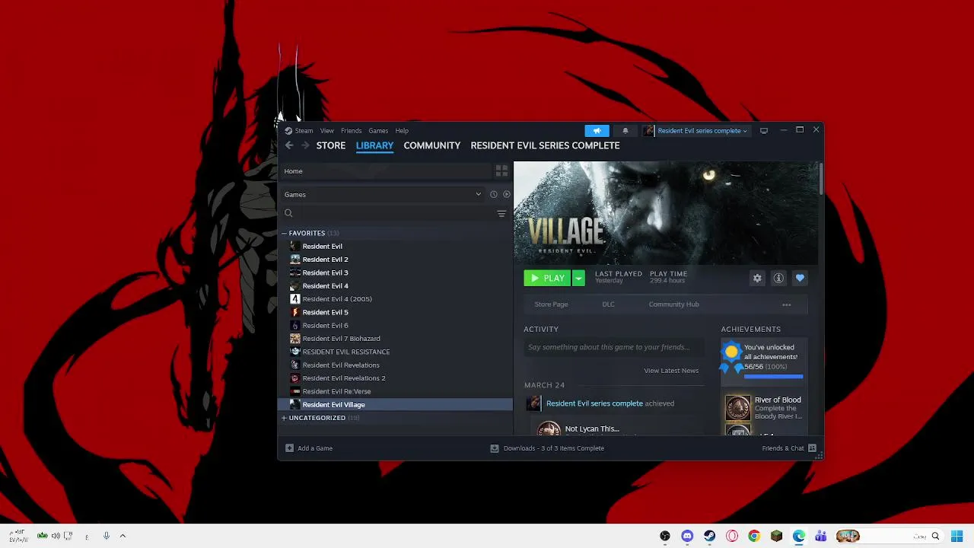This screenshot has width=974, height=548.
Task: Switch to the STORE tab
Action: [x=331, y=145]
